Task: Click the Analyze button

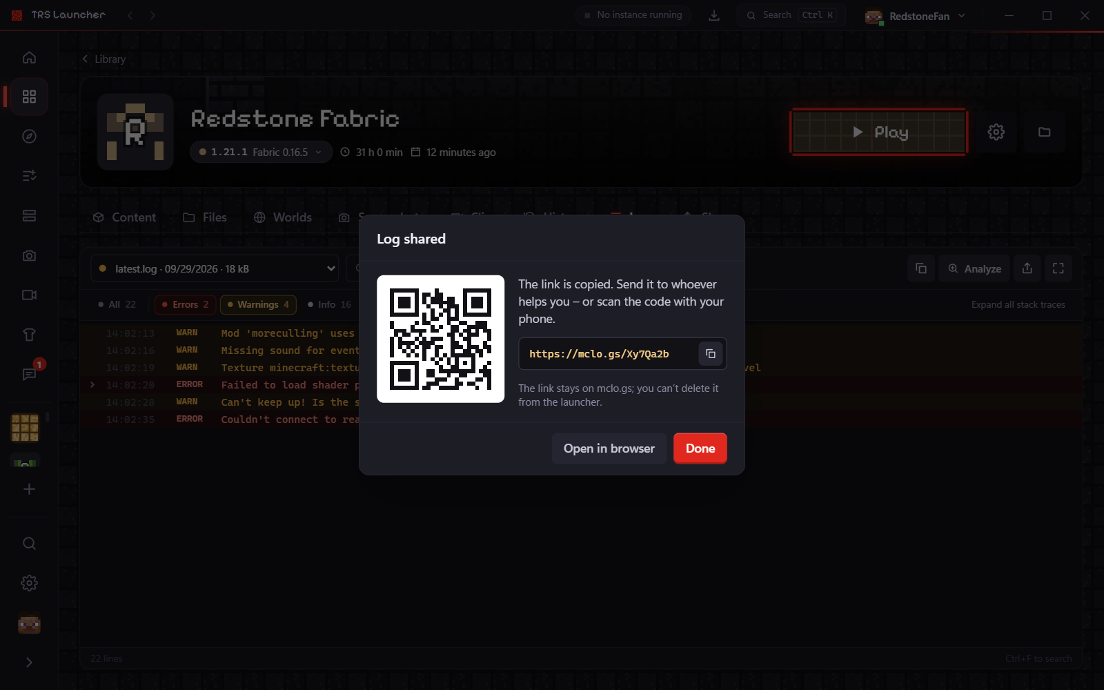Action: pyautogui.click(x=974, y=268)
